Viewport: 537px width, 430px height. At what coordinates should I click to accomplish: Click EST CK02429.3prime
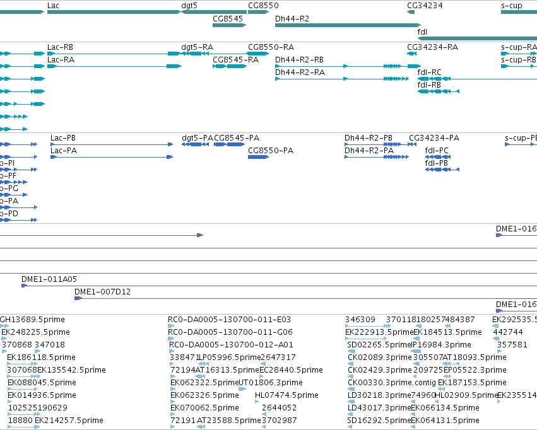380,371
